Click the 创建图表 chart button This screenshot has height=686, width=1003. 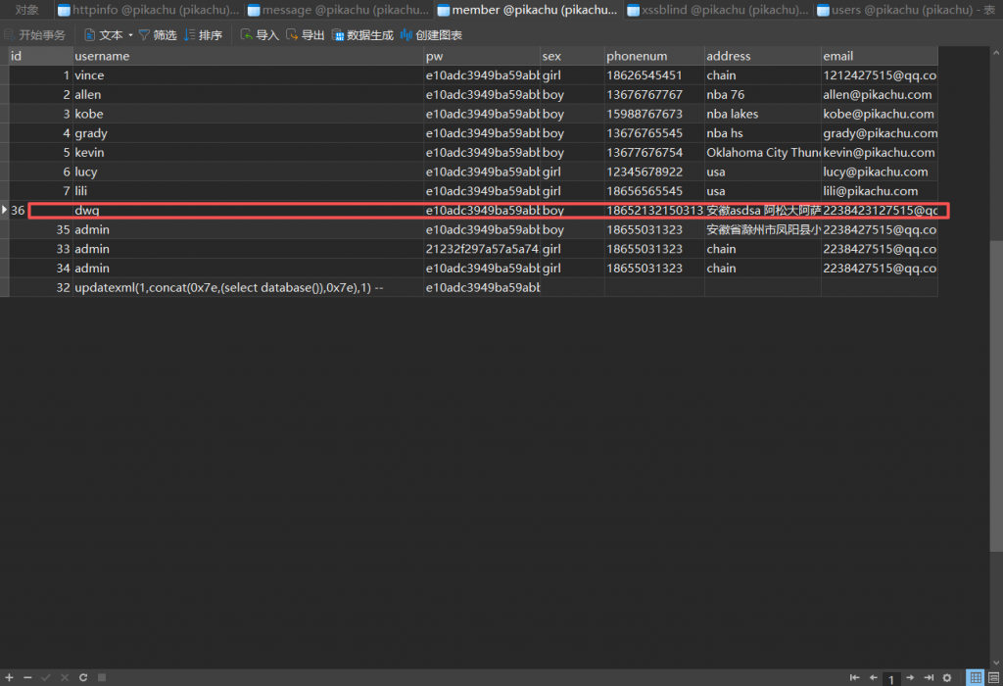(x=430, y=35)
